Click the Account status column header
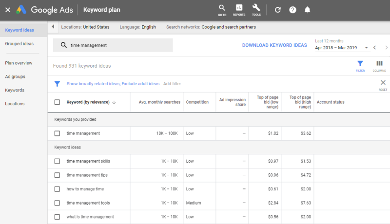 click(x=331, y=102)
